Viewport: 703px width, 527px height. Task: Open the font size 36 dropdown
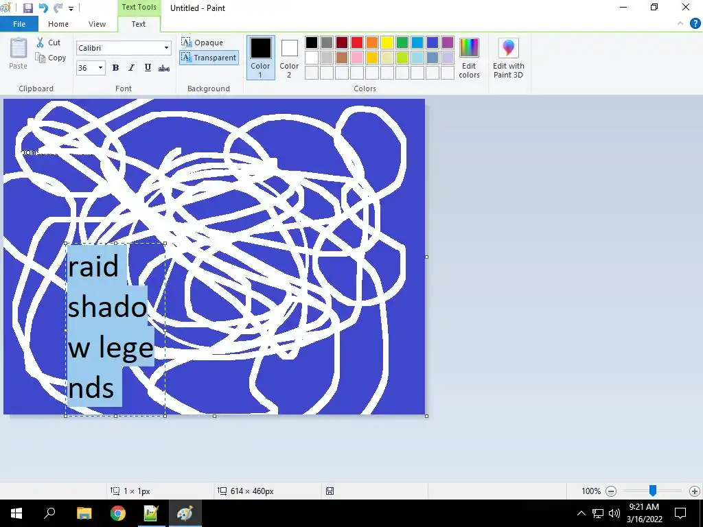pos(100,68)
